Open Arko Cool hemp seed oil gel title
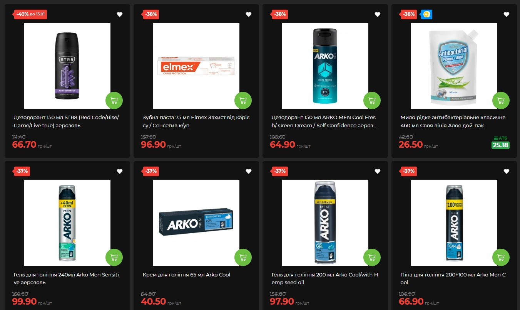Image resolution: width=520 pixels, height=310 pixels. (x=325, y=278)
